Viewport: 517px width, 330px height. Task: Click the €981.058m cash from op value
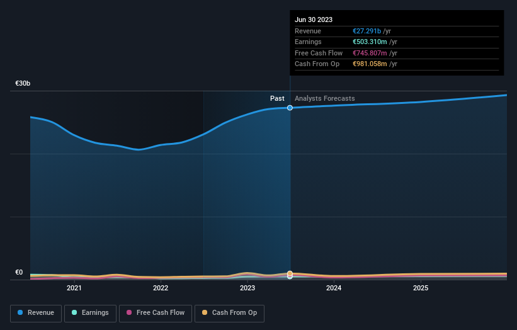coord(370,64)
